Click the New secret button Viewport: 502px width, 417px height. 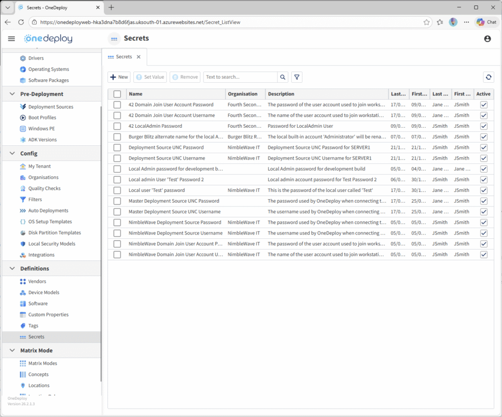[x=119, y=77]
